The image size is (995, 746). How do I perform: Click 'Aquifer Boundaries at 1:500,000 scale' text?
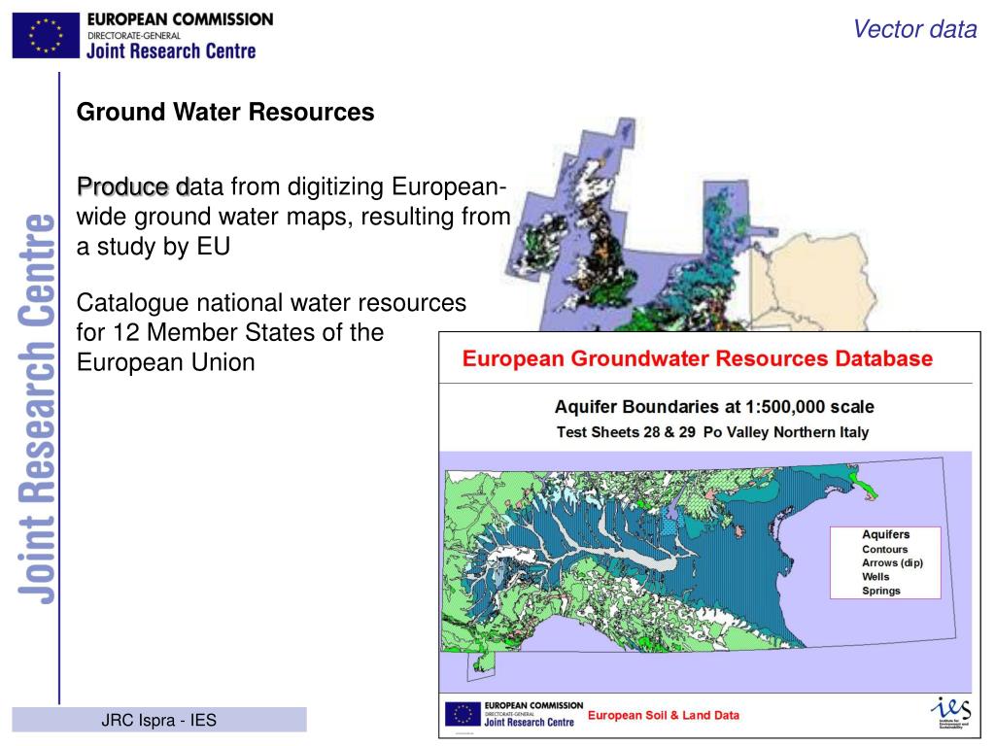pyautogui.click(x=714, y=407)
